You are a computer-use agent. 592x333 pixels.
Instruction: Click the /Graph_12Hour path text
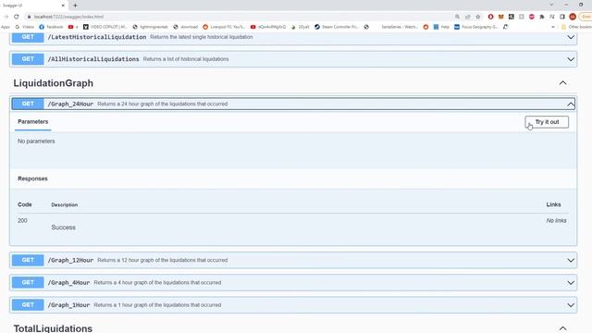(x=70, y=260)
